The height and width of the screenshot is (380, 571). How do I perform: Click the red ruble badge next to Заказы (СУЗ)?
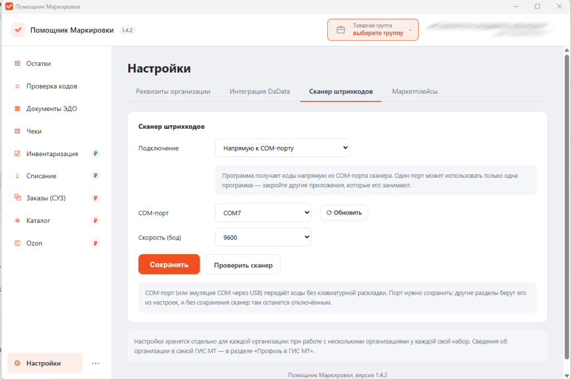95,198
